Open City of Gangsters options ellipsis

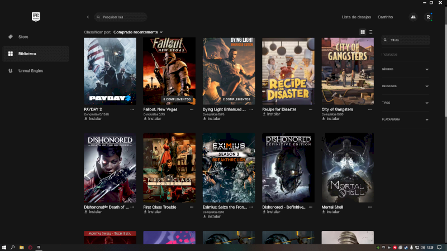(x=370, y=109)
